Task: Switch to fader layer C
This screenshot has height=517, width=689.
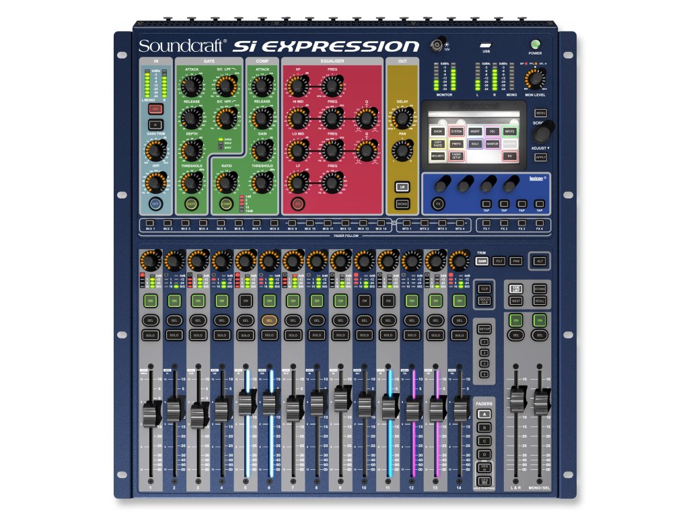Action: click(484, 441)
